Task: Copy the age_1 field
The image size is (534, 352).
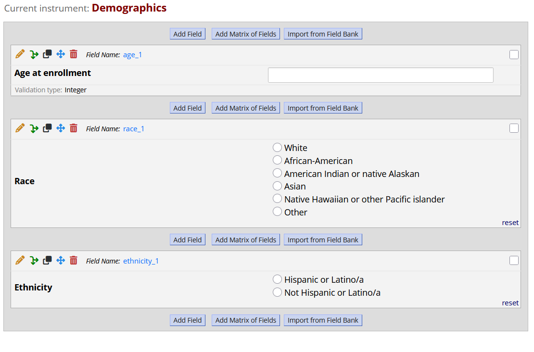Action: (47, 54)
